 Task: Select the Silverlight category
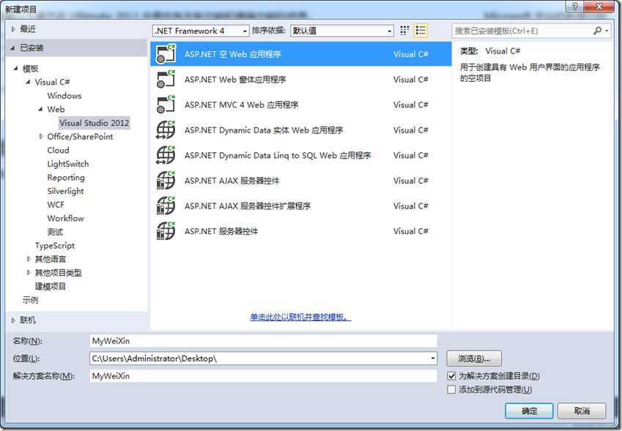click(x=65, y=191)
